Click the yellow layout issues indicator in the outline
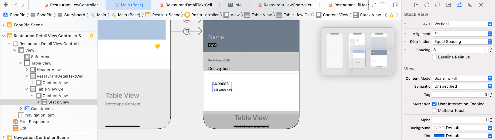This screenshot has height=140, width=495. (92, 36)
